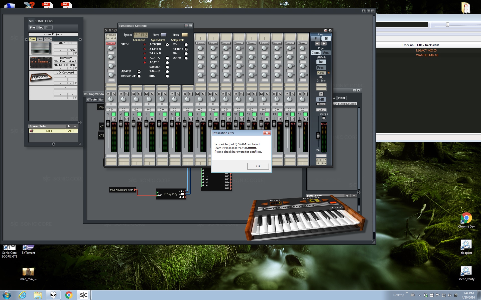The image size is (481, 300).
Task: Select ADAT A as sync source
Action: click(167, 58)
